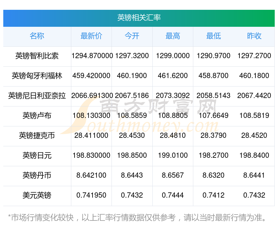This screenshot has height=228, width=278.
Task: Select high value 1299.0000
Action: 173,56
